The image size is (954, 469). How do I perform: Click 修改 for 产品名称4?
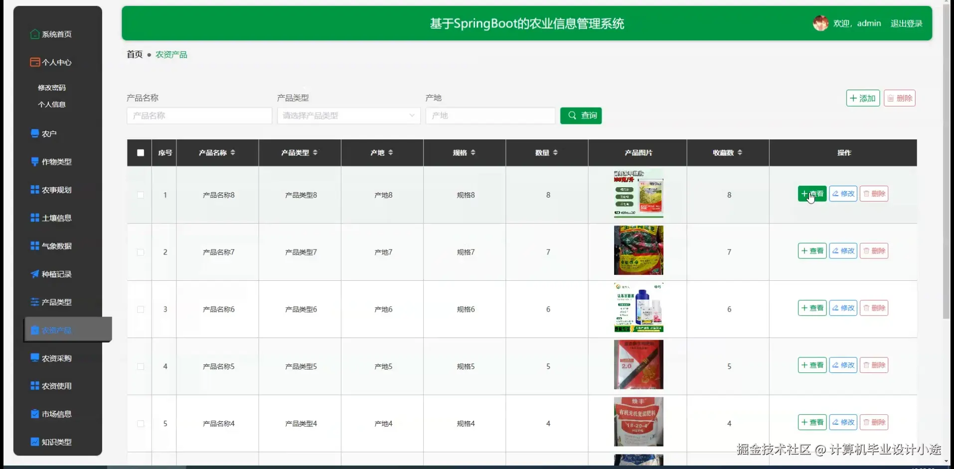point(843,422)
